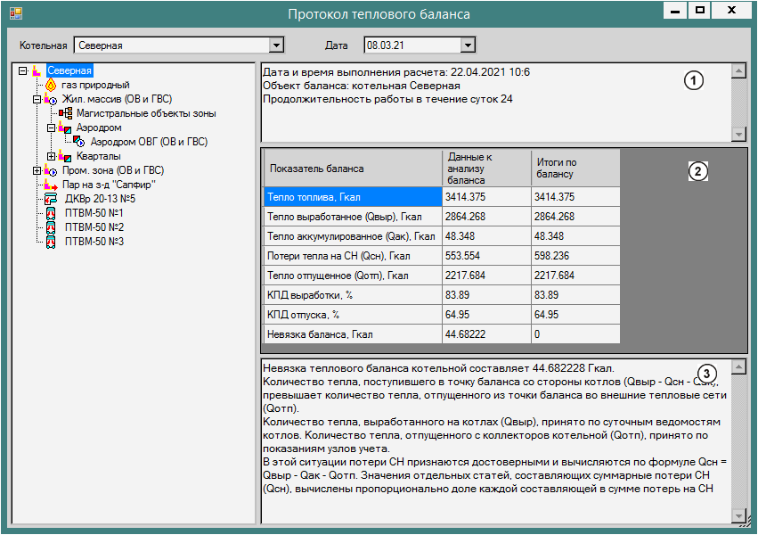The height and width of the screenshot is (535, 758).
Task: Click the ПТВМ-50 №3 boiler icon
Action: [x=51, y=242]
